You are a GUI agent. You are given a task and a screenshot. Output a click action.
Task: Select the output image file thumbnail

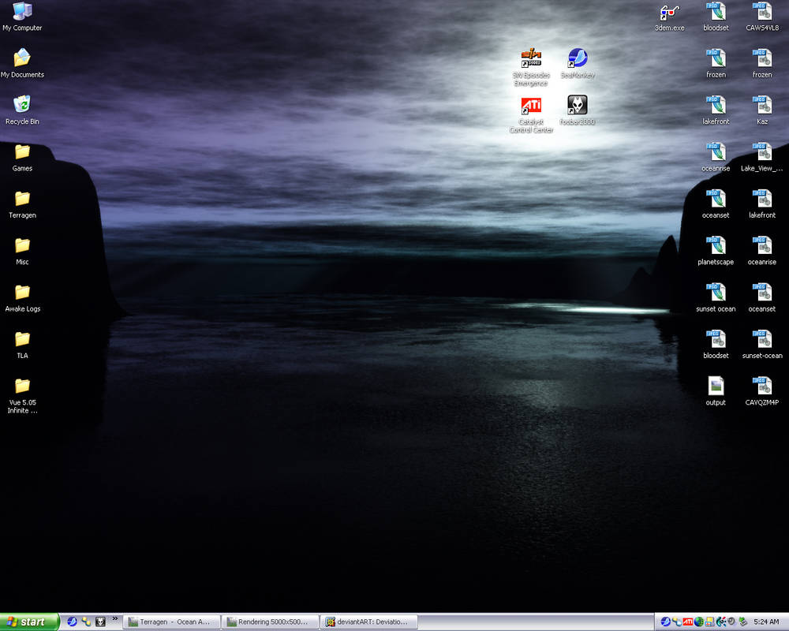pos(716,391)
